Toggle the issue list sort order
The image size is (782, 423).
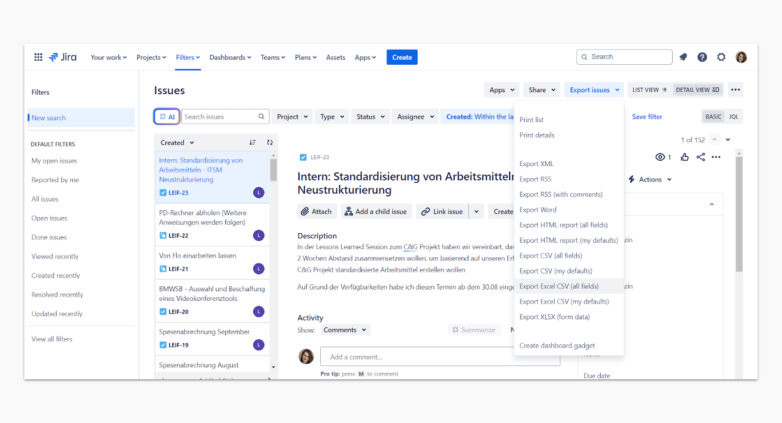click(x=252, y=143)
